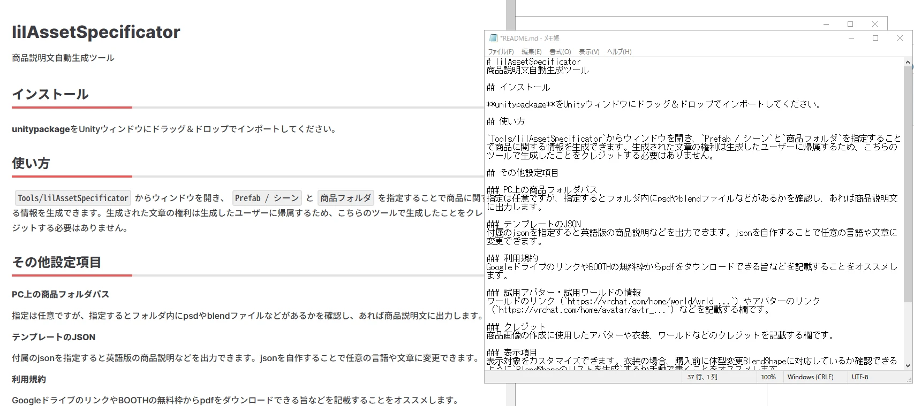Click '### 試用アバター・試用ワールドの情報' line in Notepad

[x=564, y=293]
